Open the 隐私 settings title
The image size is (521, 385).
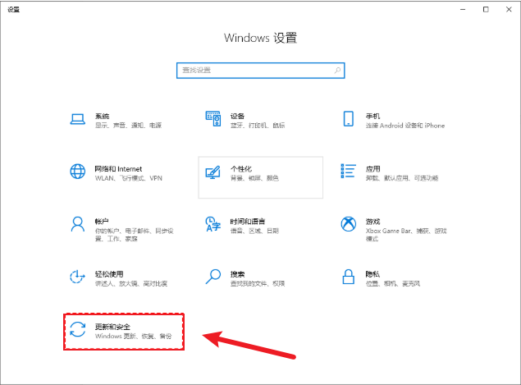click(372, 274)
